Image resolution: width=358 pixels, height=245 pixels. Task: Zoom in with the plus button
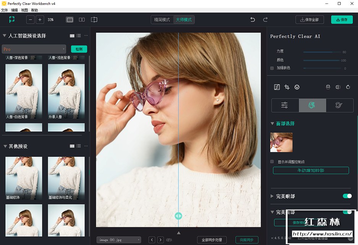(40, 19)
